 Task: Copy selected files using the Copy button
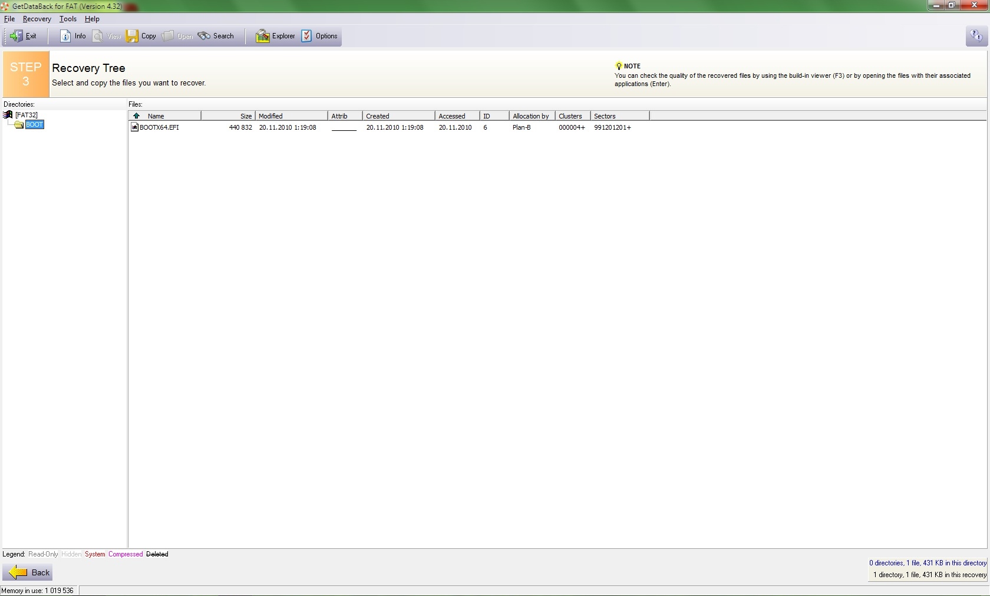pos(141,36)
